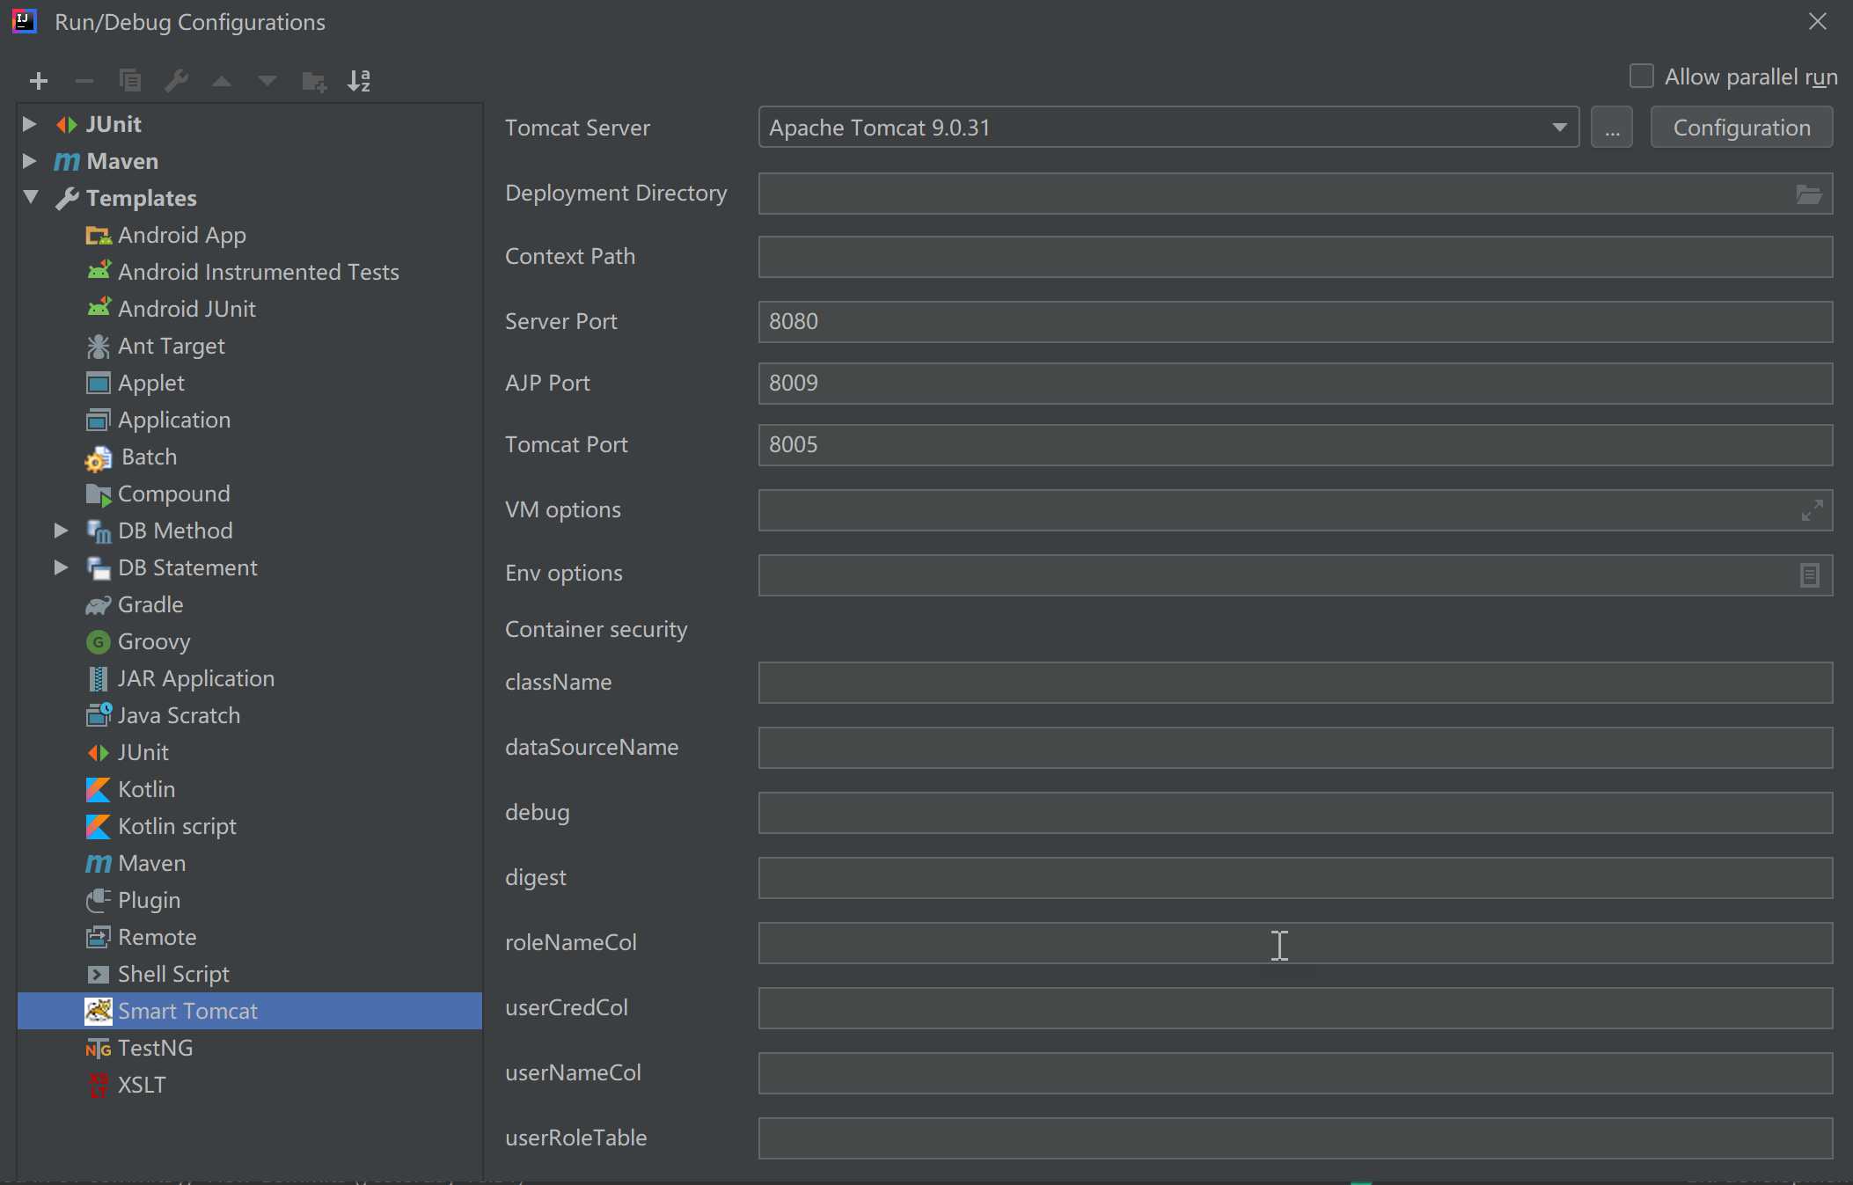Move configuration down with the arrow
This screenshot has width=1853, height=1185.
(x=267, y=81)
